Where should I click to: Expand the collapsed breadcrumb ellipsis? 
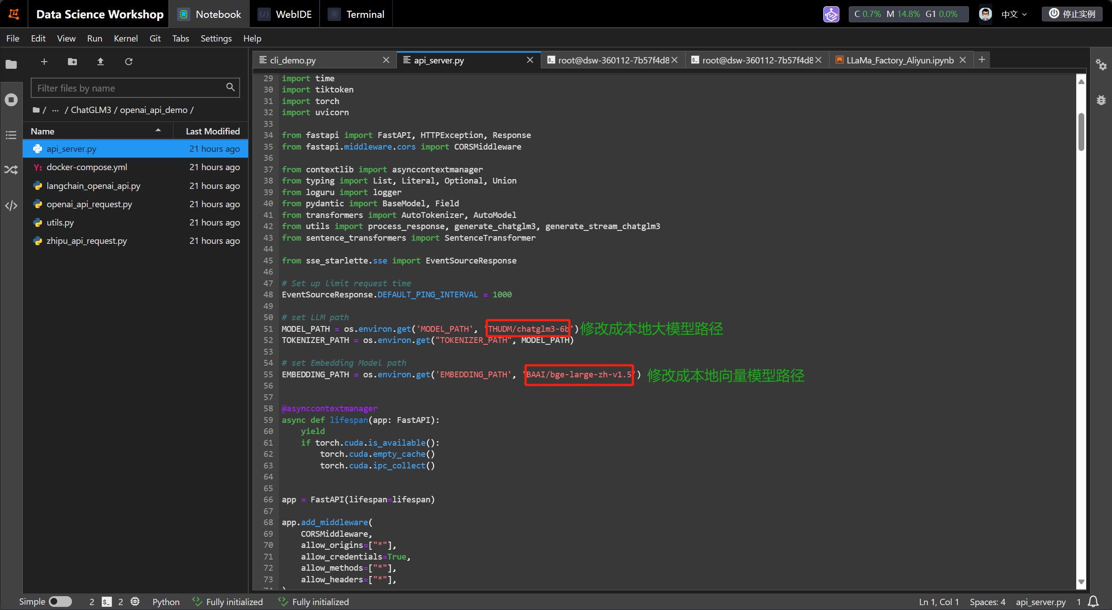click(x=55, y=110)
